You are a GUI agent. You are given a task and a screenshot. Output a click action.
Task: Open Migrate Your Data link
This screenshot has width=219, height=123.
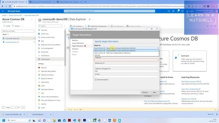click(188, 99)
